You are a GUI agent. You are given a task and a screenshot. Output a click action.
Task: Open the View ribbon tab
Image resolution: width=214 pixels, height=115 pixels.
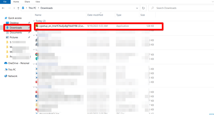pyautogui.click(x=38, y=2)
